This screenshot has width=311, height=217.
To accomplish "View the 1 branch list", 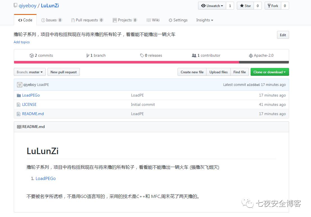I will coord(96,56).
